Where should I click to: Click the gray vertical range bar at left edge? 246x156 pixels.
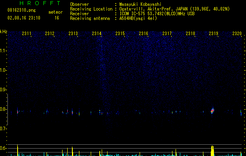point(7,110)
